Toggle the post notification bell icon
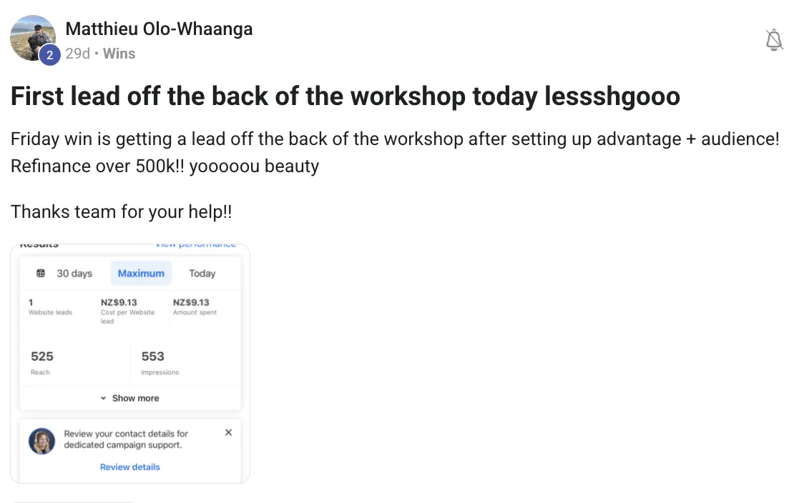This screenshot has height=503, width=794. coord(774,40)
